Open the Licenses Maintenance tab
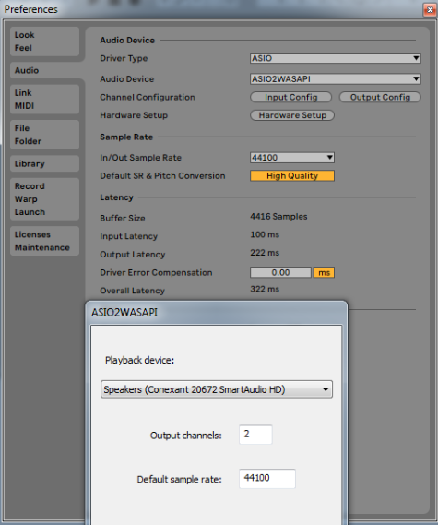Viewport: 438px width, 525px height. pyautogui.click(x=44, y=241)
